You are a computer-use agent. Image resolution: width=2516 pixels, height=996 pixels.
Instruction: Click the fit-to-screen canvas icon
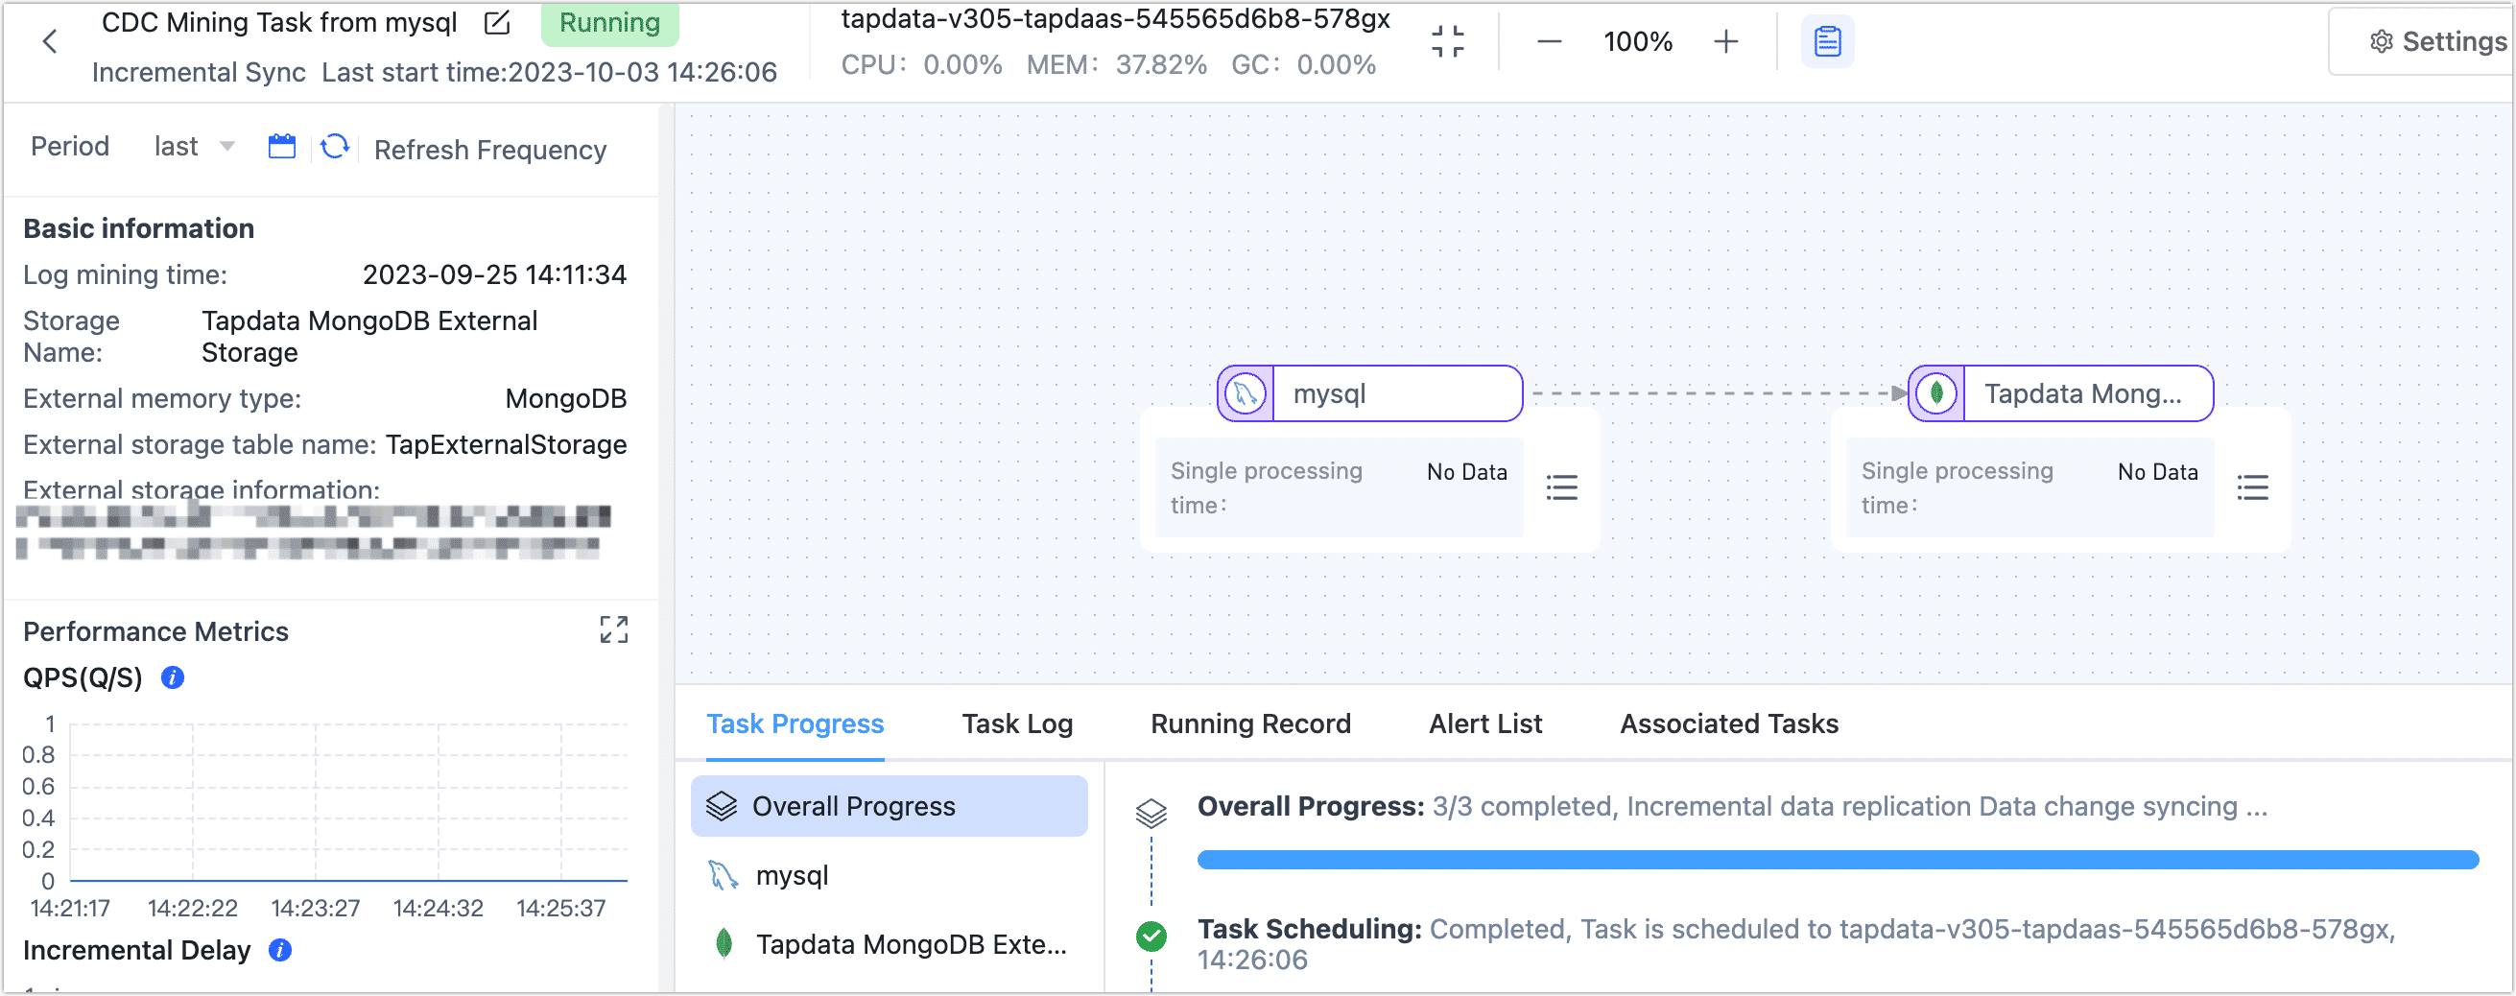[x=1447, y=41]
